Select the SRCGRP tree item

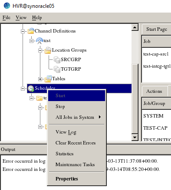[x=71, y=59]
